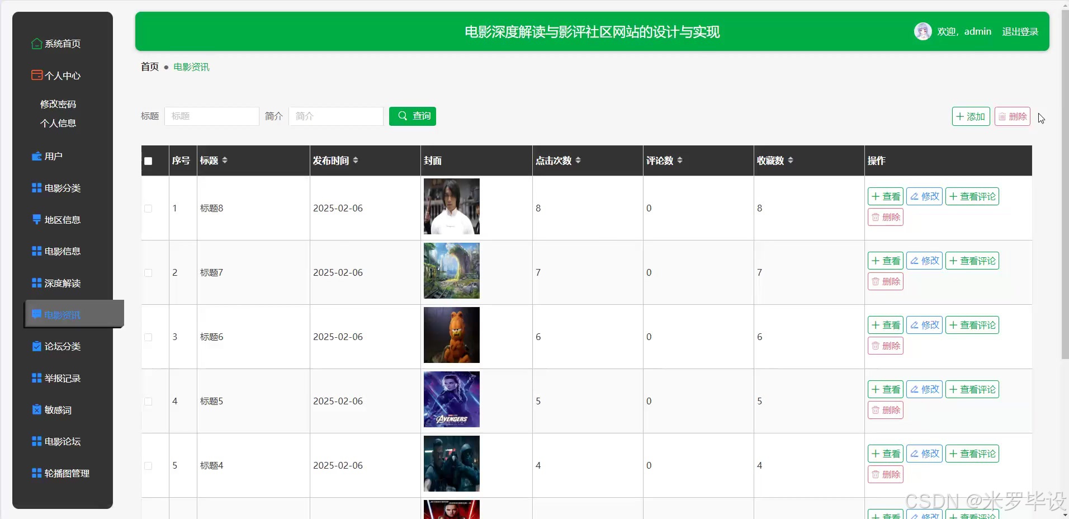Sort table by 标题 column arrows
1069x519 pixels.
[225, 161]
